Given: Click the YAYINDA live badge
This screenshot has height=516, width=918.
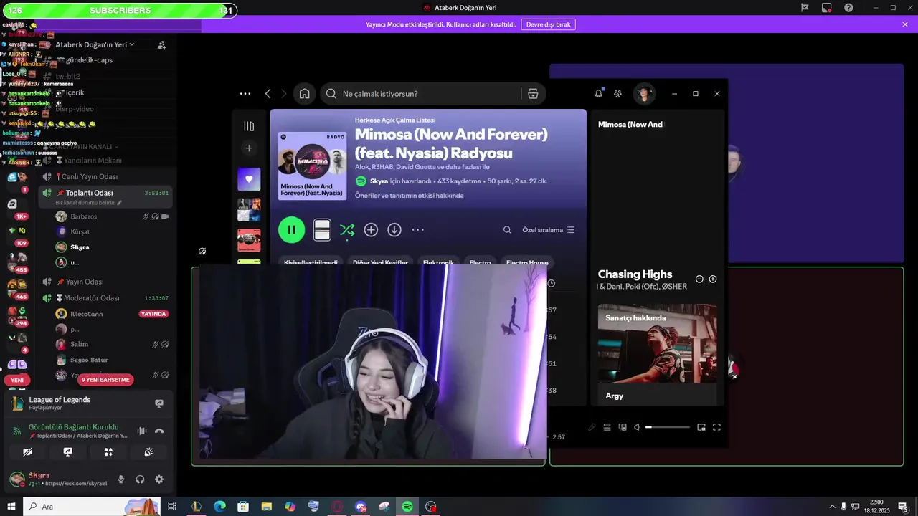Looking at the screenshot, I should [x=153, y=314].
